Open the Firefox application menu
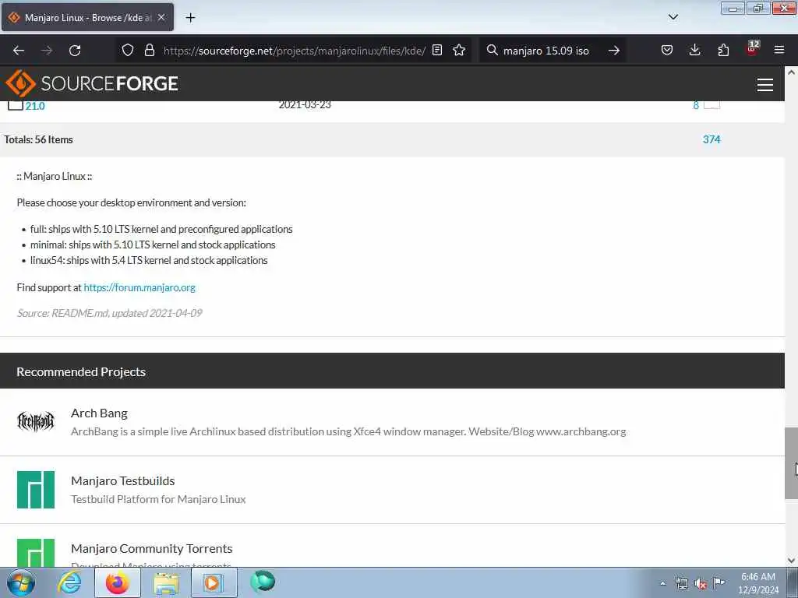 click(x=779, y=50)
